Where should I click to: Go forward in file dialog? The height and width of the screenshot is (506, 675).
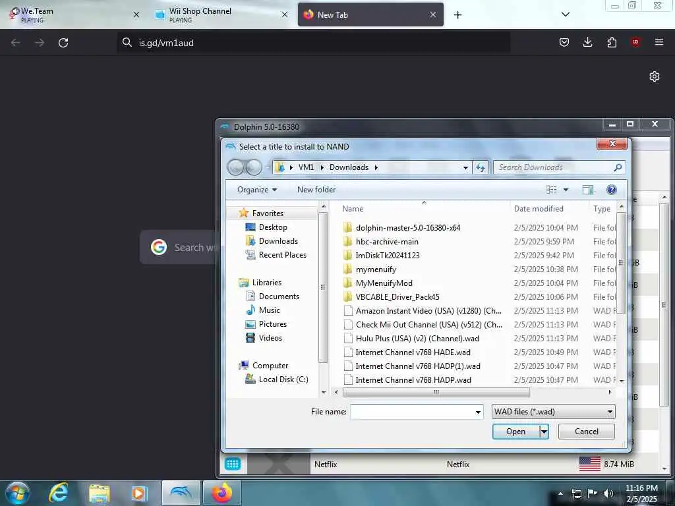(254, 167)
